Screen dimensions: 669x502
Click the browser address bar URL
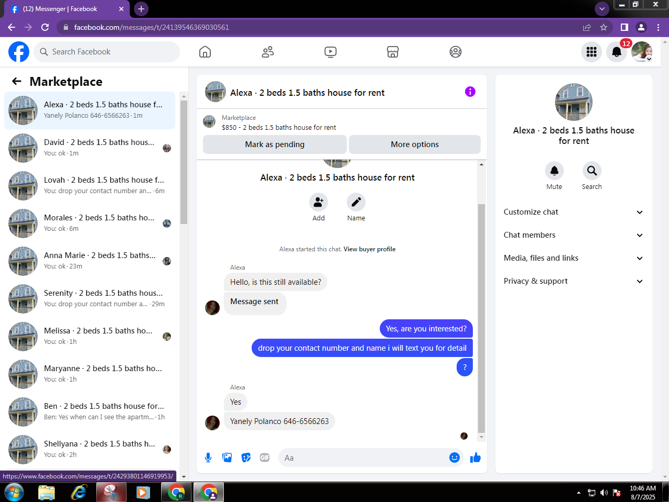coord(151,27)
